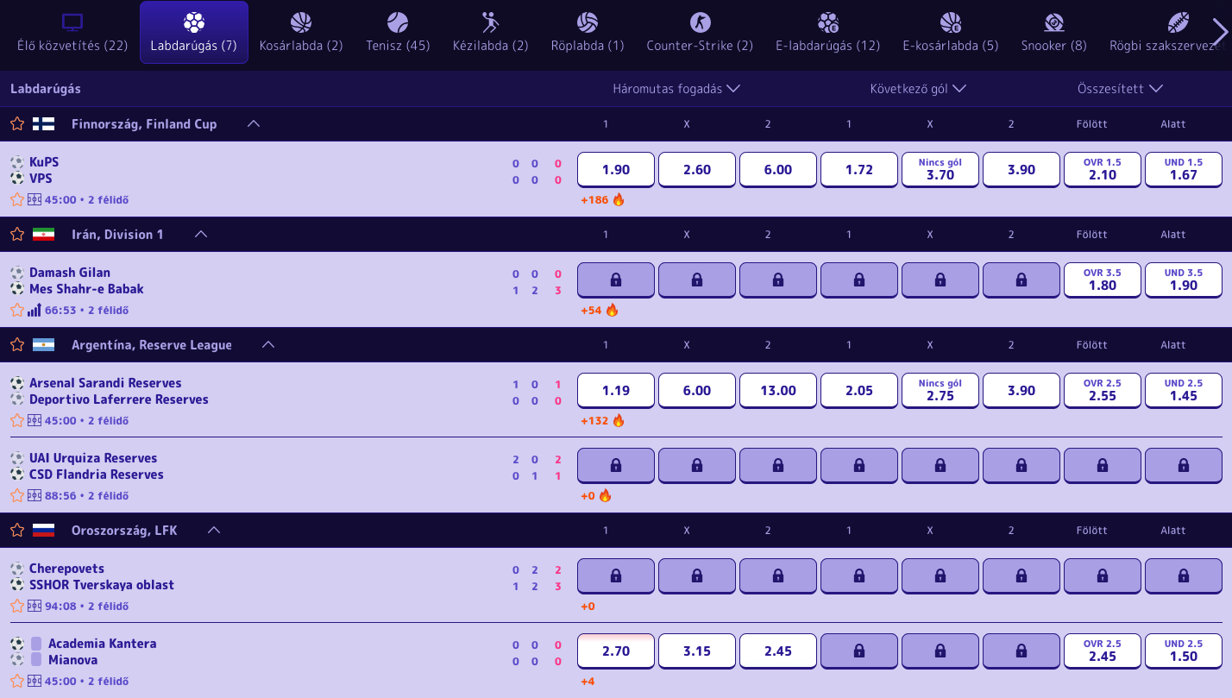This screenshot has height=698, width=1232.
Task: Click locked 1 odds for Damash Gilan
Action: coord(616,280)
